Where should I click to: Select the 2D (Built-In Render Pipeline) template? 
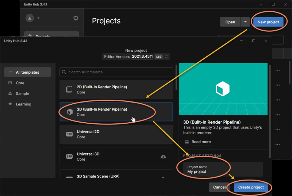pos(116,89)
